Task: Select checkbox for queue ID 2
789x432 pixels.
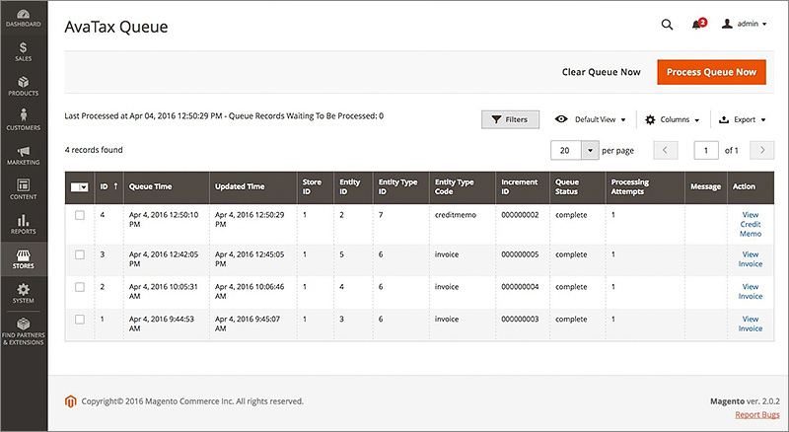Action: pos(80,287)
